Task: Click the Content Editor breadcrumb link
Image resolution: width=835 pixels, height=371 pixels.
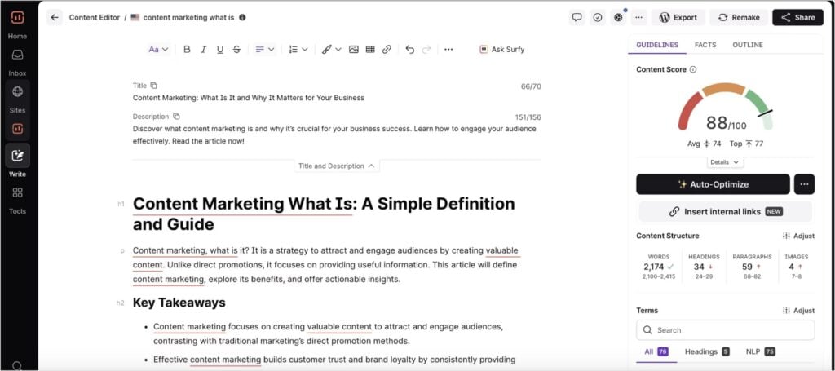Action: pyautogui.click(x=95, y=18)
